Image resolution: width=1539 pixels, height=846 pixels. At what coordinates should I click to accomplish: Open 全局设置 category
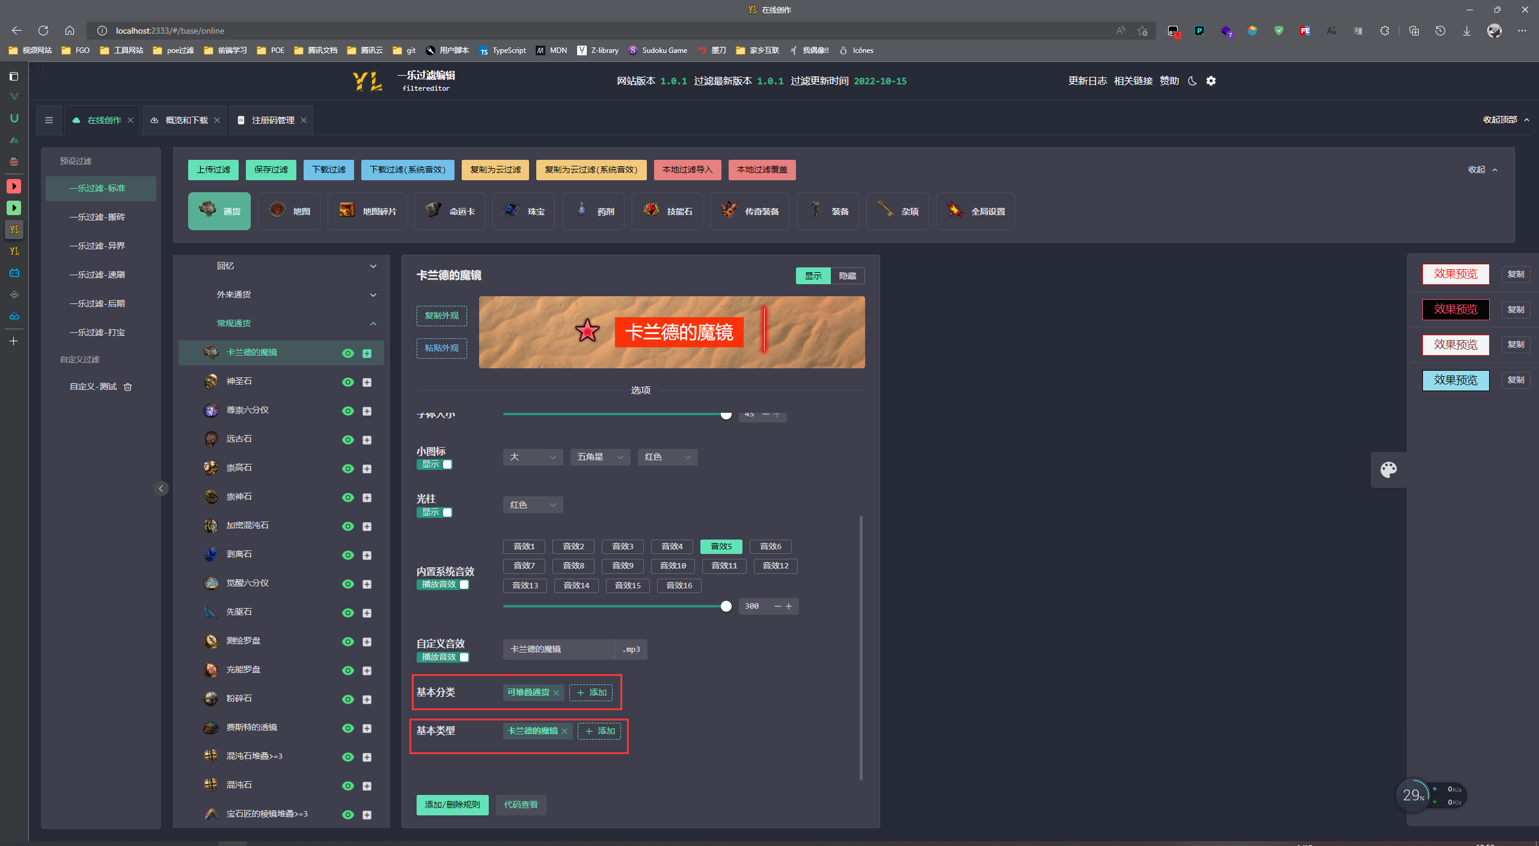point(975,211)
